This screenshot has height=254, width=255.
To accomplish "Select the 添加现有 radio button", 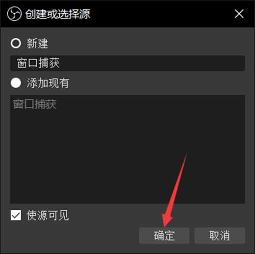I will pyautogui.click(x=16, y=83).
